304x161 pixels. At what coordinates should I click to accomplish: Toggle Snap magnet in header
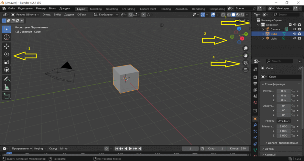(130, 15)
